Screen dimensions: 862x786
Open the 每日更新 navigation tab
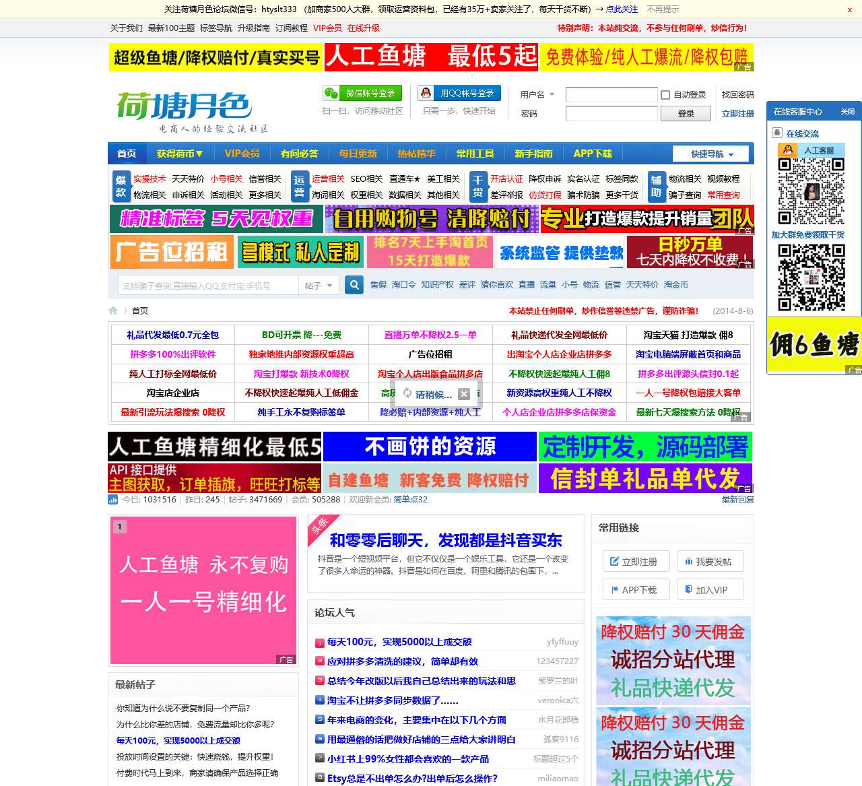[x=358, y=154]
